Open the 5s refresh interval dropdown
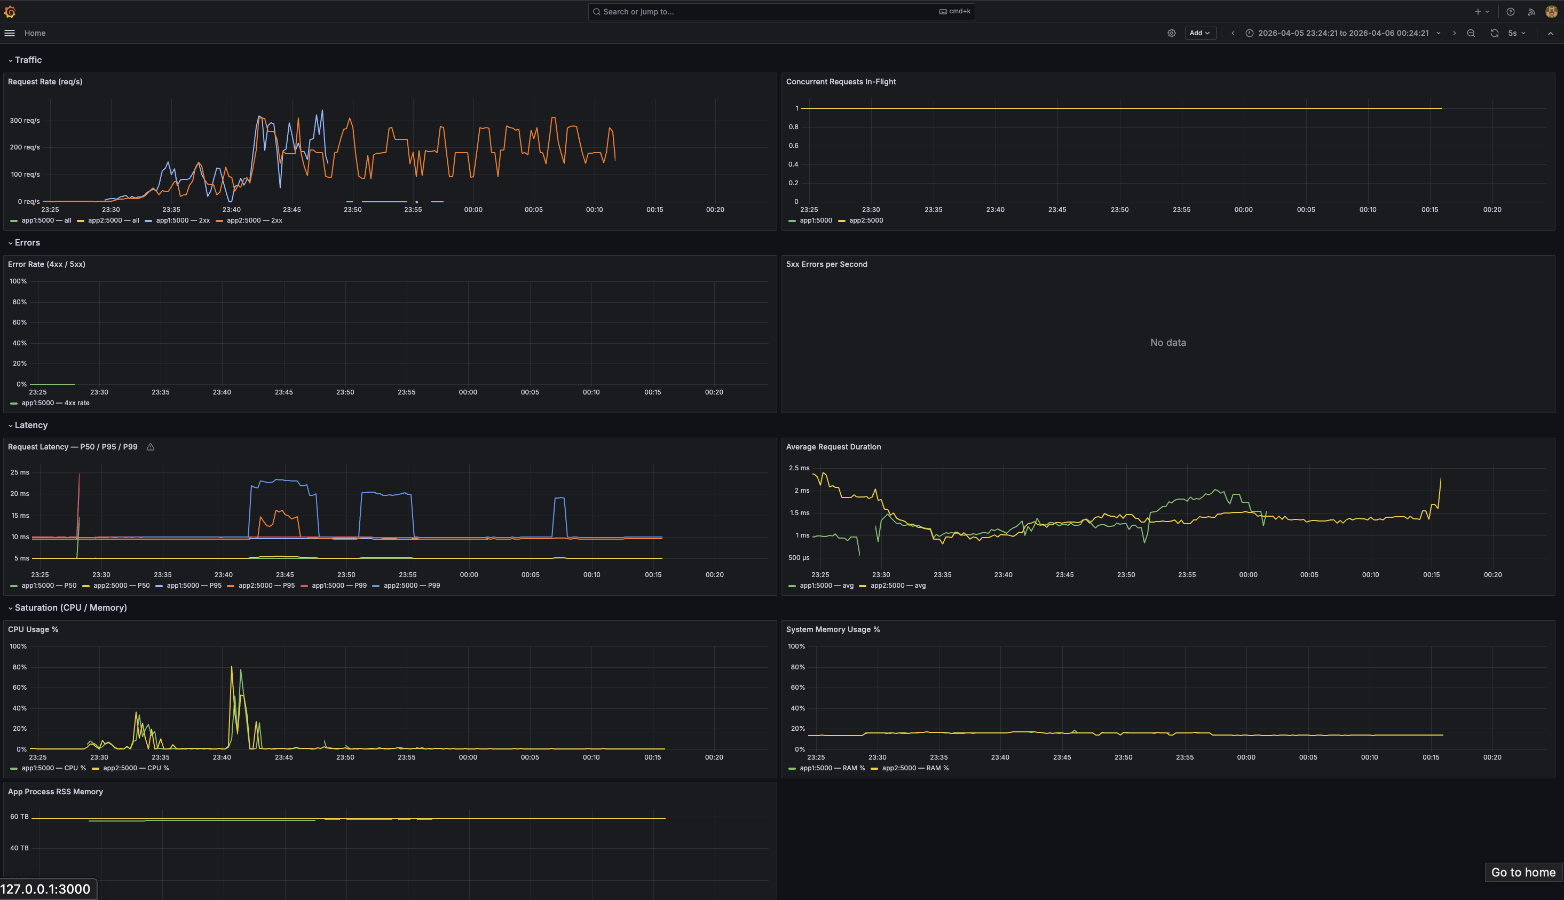Image resolution: width=1564 pixels, height=900 pixels. tap(1516, 34)
